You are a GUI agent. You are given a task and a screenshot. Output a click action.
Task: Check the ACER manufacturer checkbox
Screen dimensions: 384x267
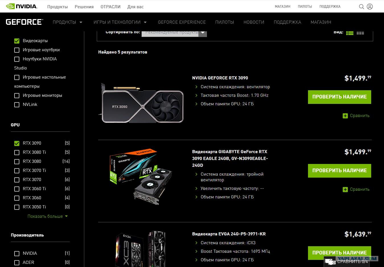tap(17, 263)
